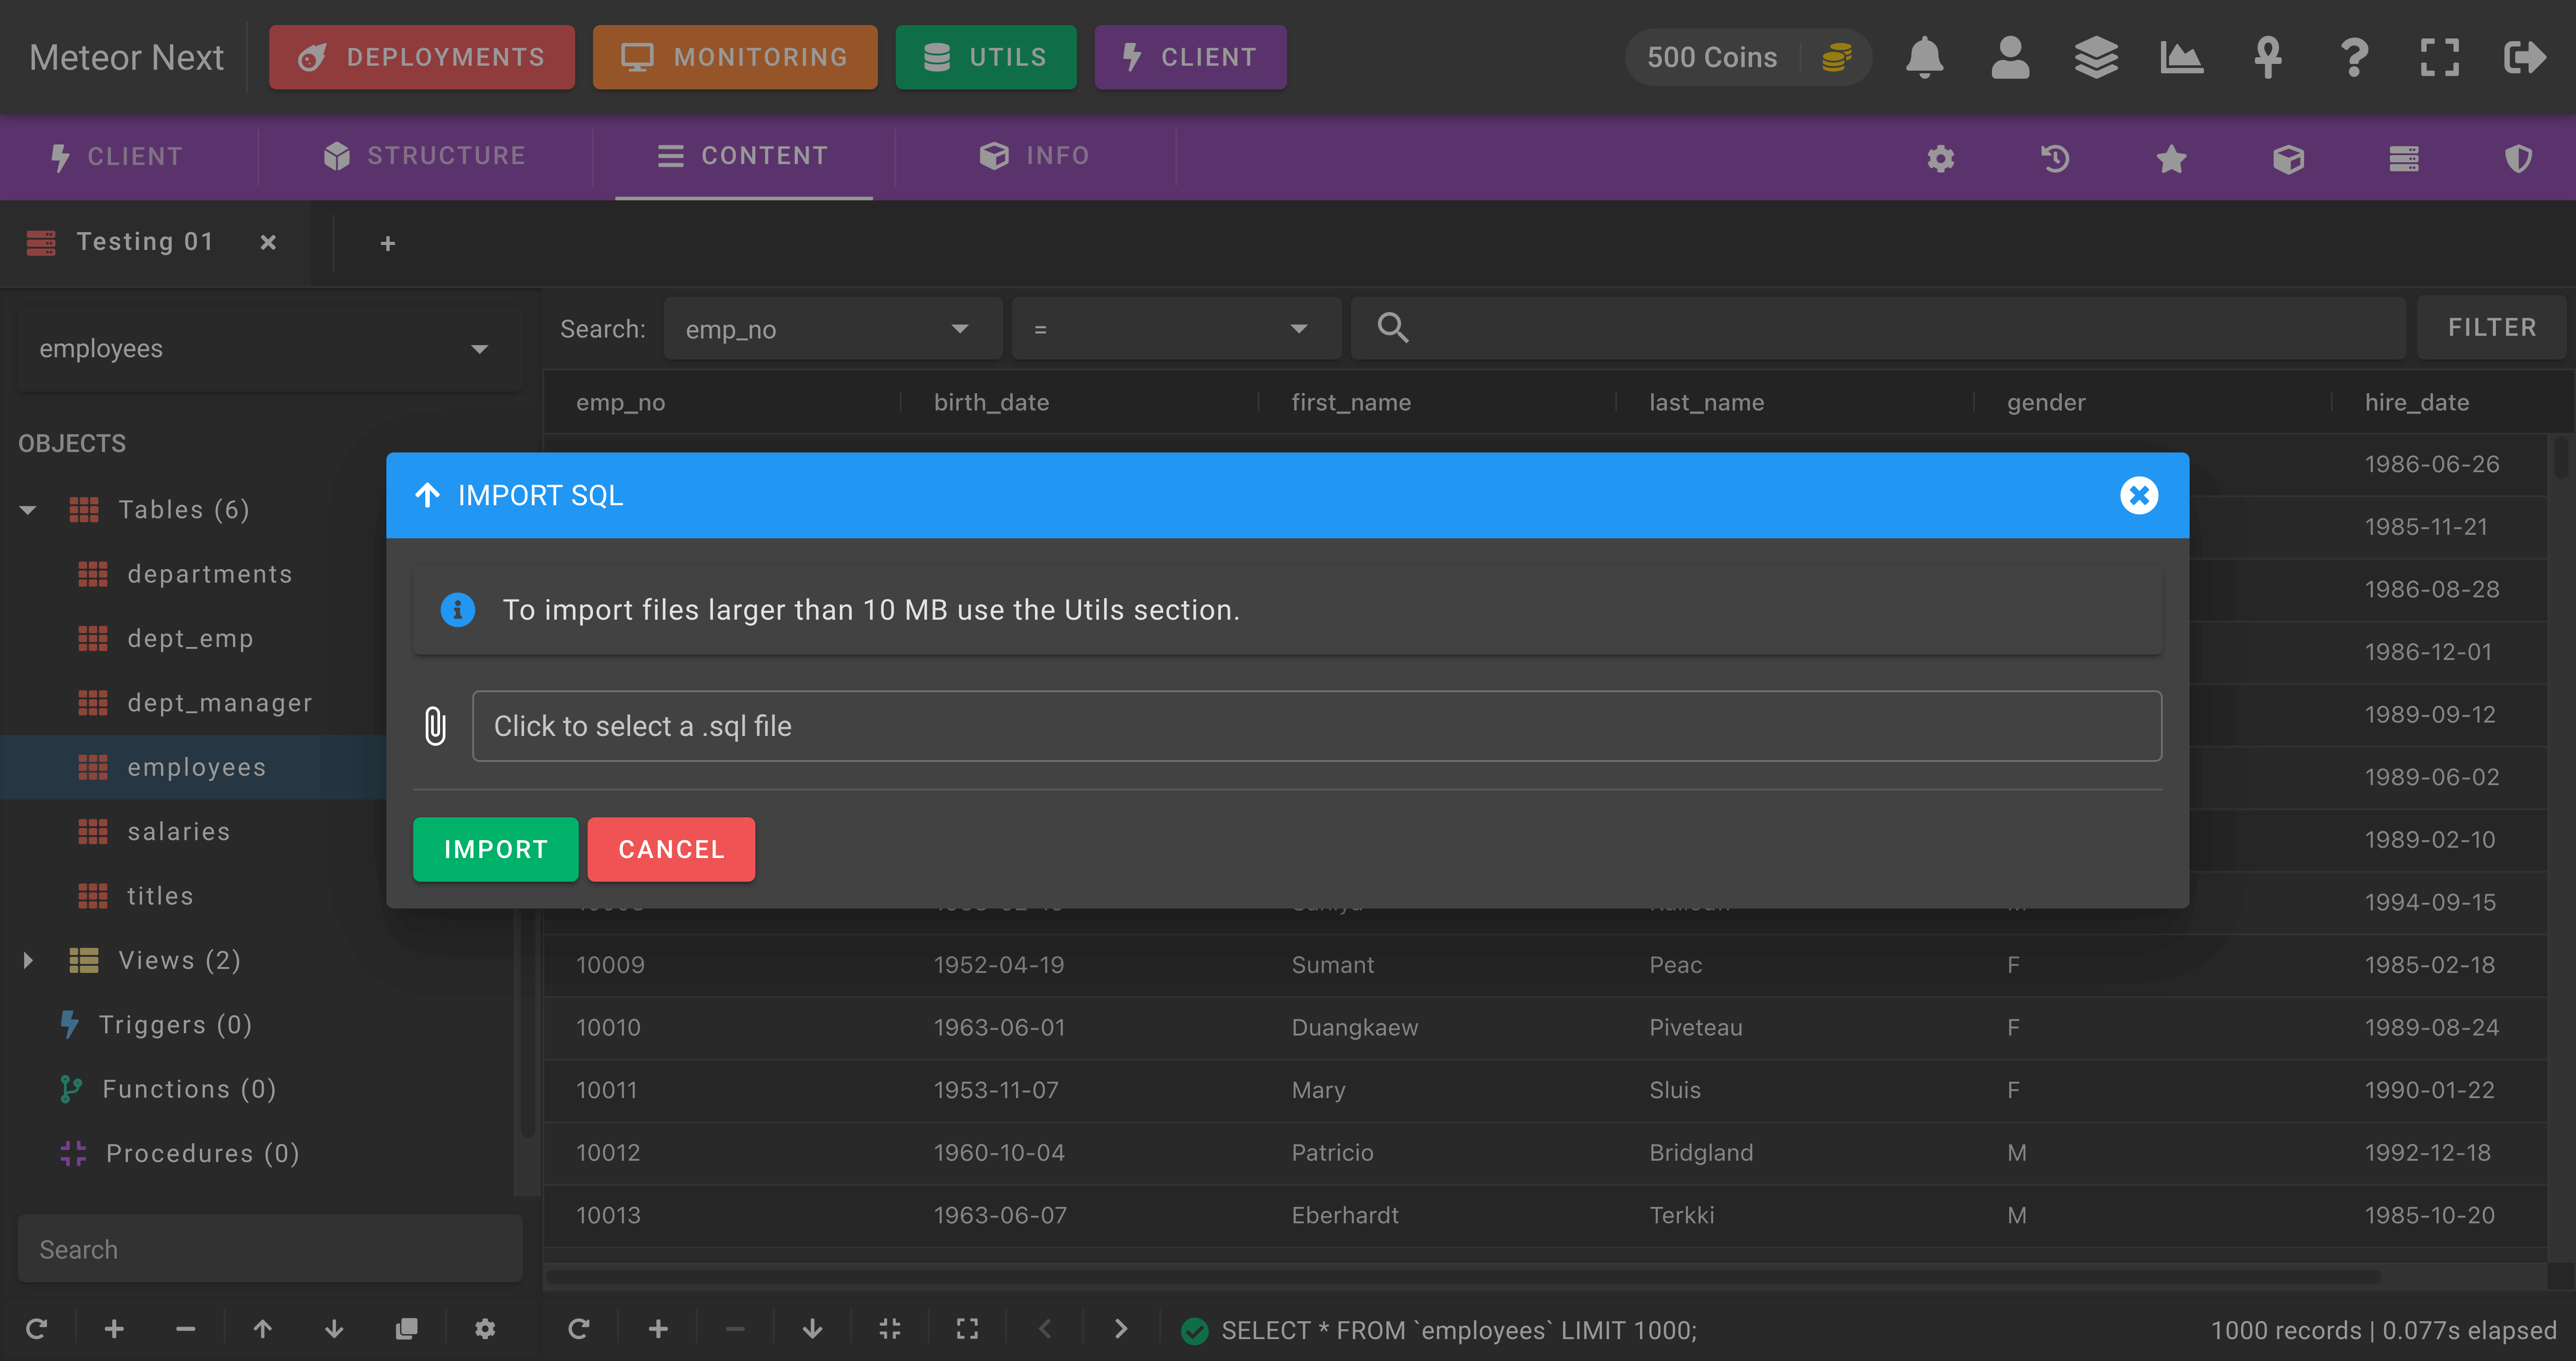Image resolution: width=2576 pixels, height=1361 pixels.
Task: Collapse the Tables (6) tree node
Action: pyautogui.click(x=28, y=510)
